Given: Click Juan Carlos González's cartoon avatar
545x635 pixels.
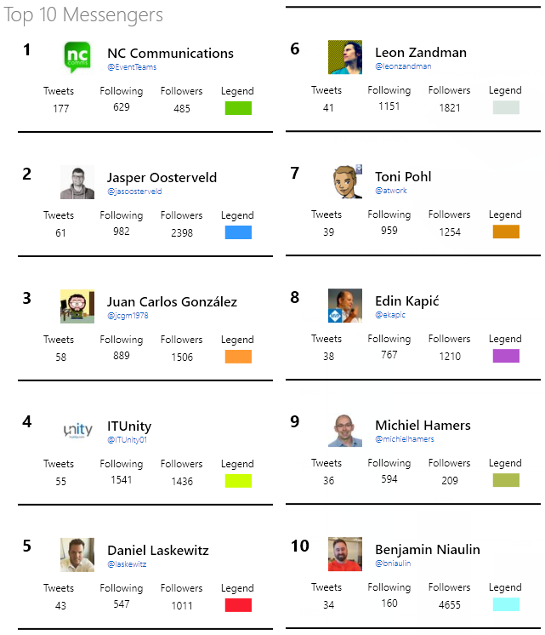Looking at the screenshot, I should click(x=77, y=306).
